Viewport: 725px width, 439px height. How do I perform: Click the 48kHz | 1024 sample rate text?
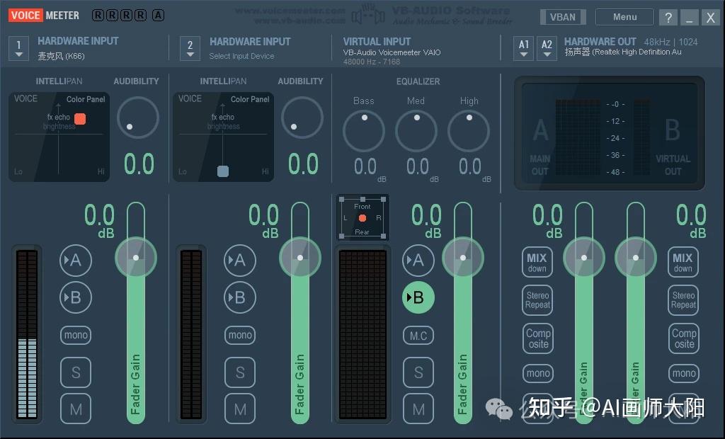pos(671,42)
